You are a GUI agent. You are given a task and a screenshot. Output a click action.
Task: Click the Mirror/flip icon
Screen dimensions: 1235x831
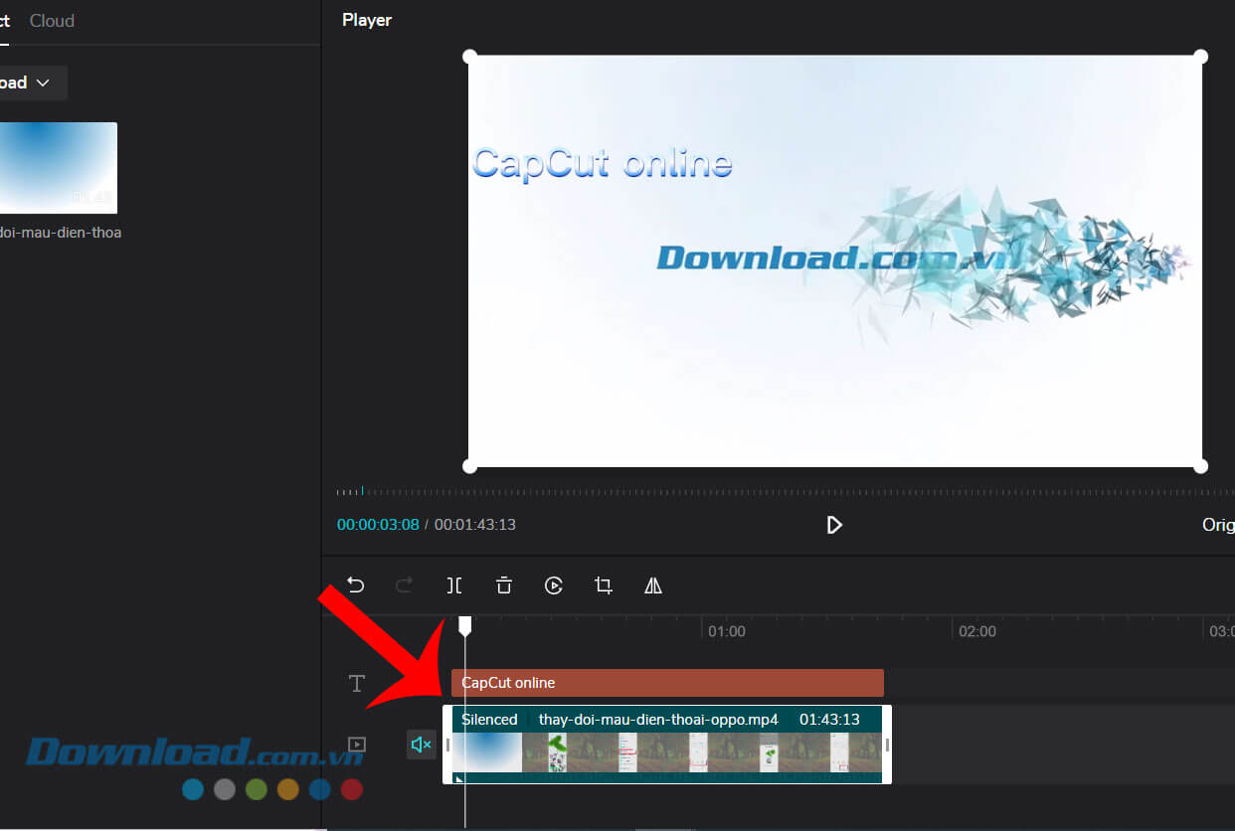(x=652, y=585)
